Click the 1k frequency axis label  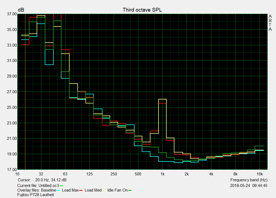pos(162,174)
